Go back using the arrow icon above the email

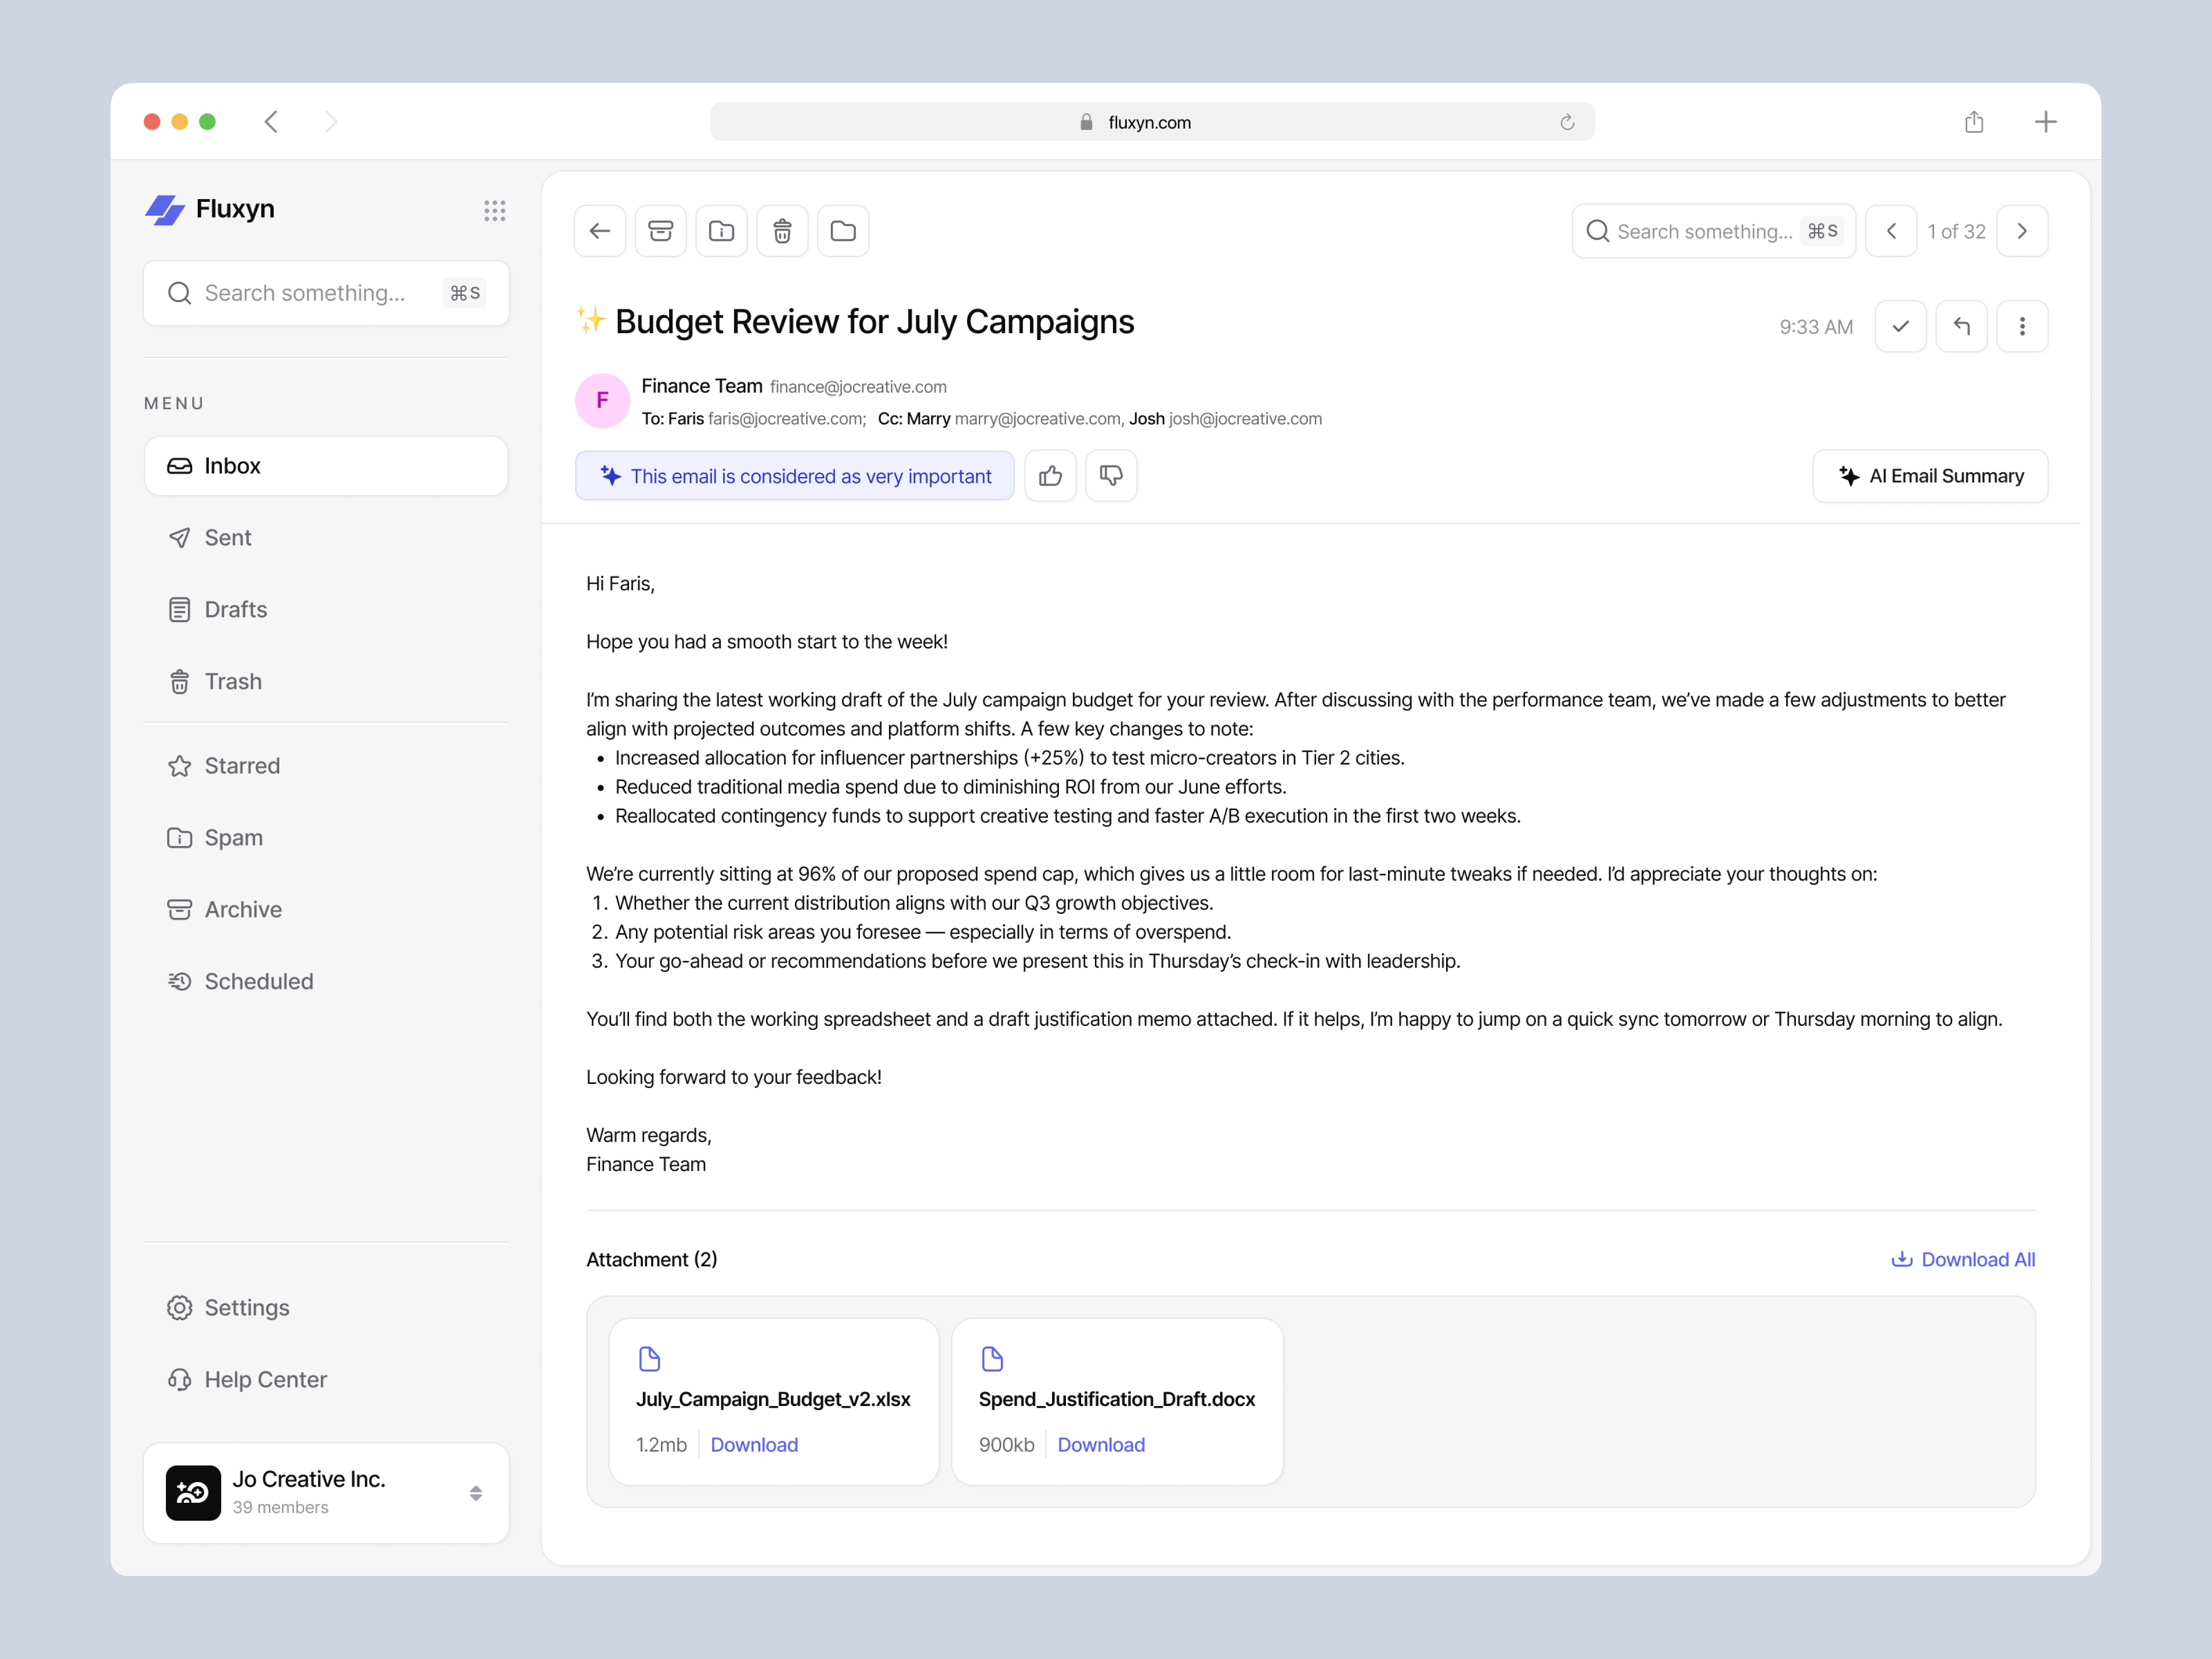[599, 230]
